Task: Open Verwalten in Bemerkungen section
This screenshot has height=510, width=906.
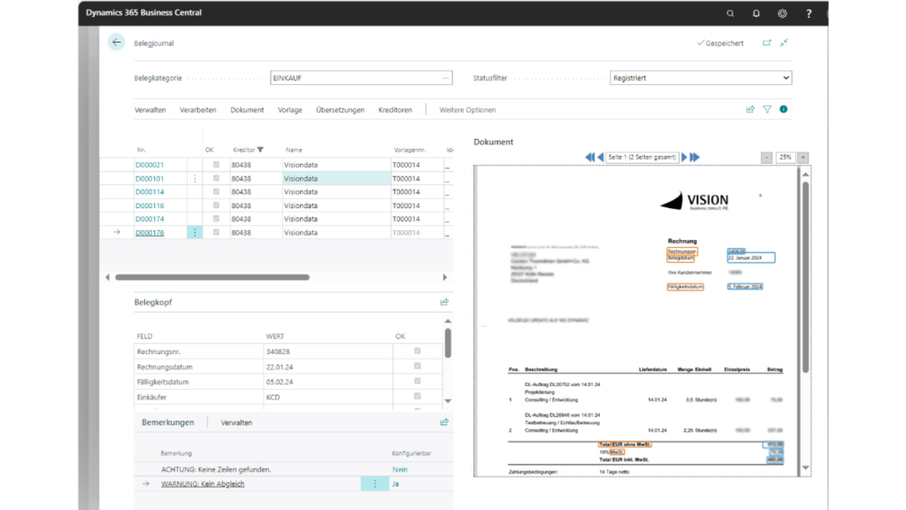Action: coord(236,422)
